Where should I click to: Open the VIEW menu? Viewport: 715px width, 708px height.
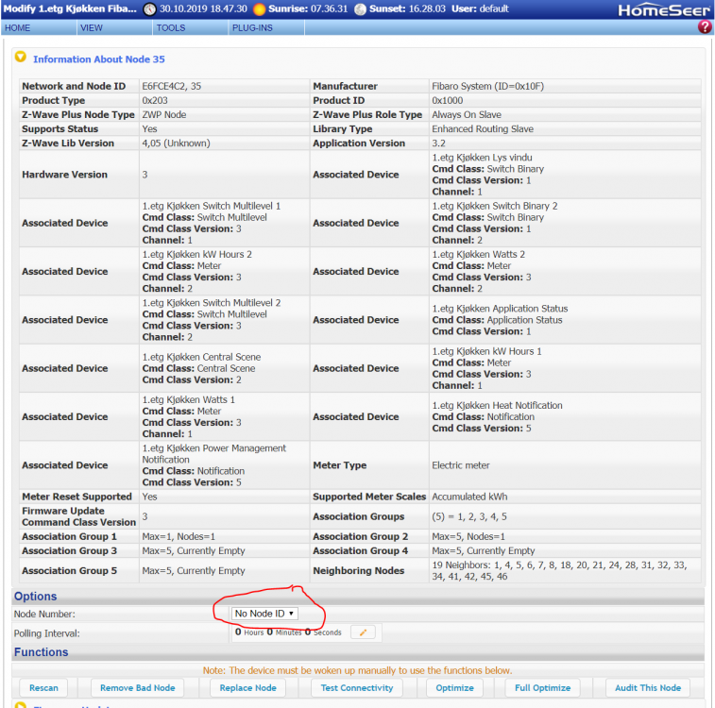click(x=92, y=28)
